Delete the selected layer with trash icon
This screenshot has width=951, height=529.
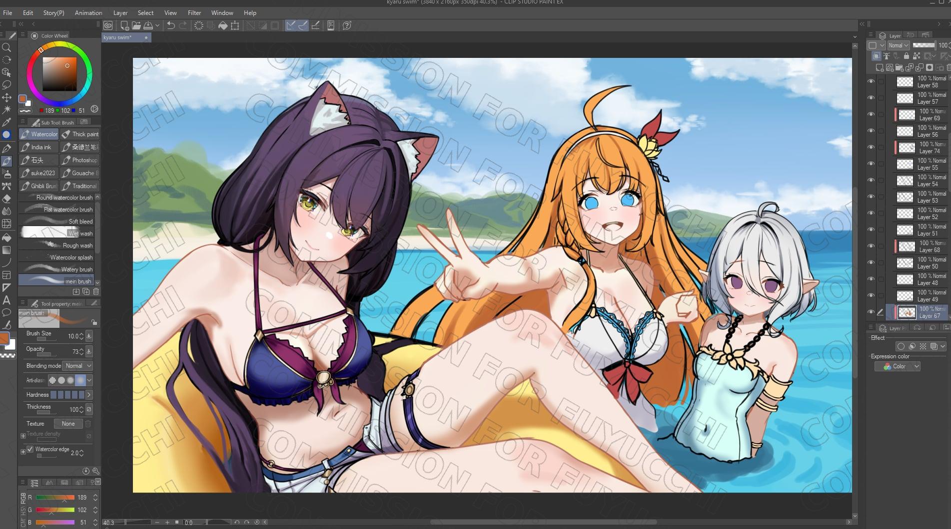(x=949, y=68)
